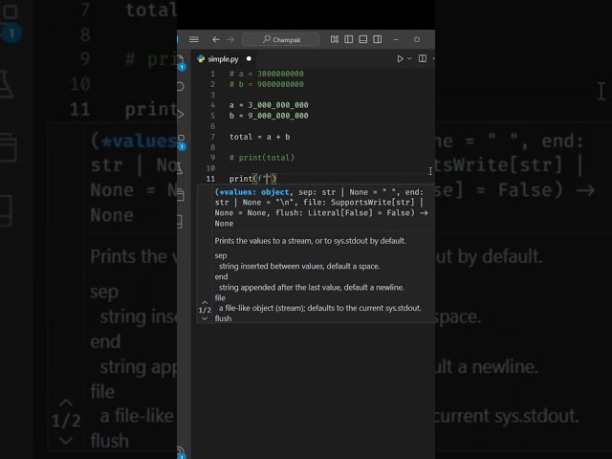
Task: Open the Customize Layout icon
Action: [x=335, y=39]
